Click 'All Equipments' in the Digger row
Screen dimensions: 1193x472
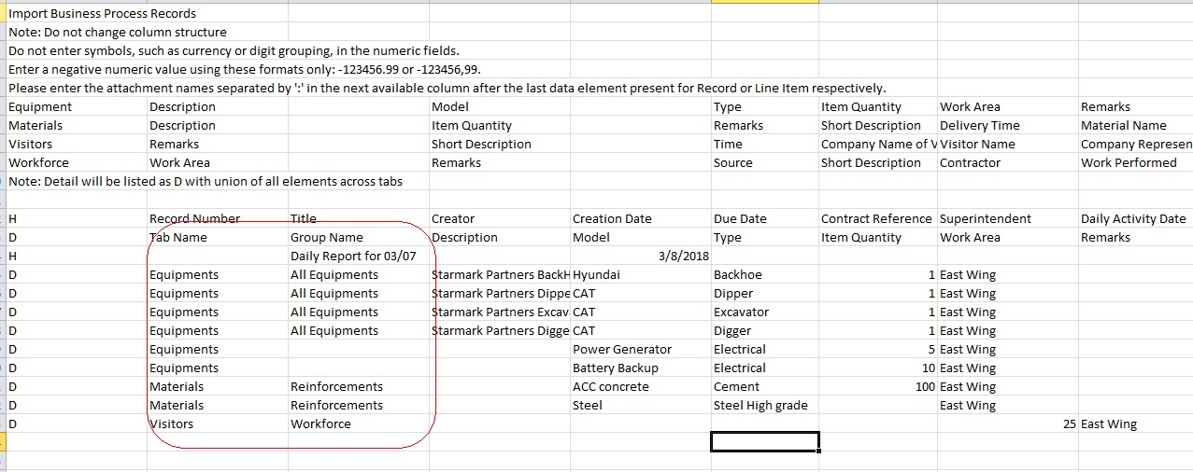tap(359, 330)
